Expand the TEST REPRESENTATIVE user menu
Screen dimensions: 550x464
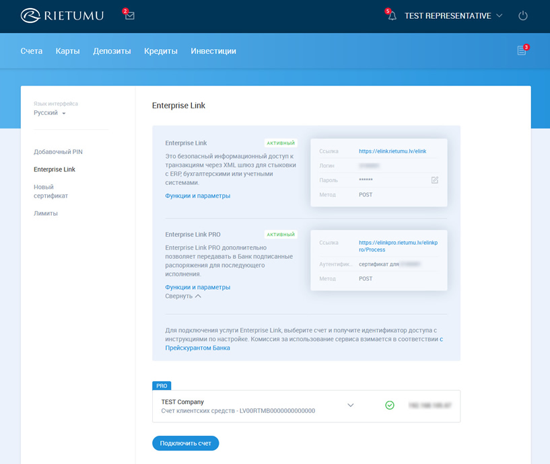click(x=453, y=15)
